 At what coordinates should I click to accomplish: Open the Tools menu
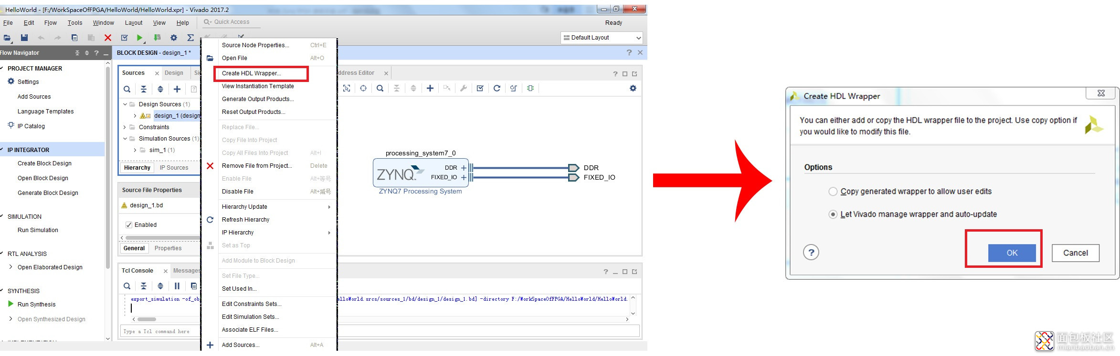[75, 23]
